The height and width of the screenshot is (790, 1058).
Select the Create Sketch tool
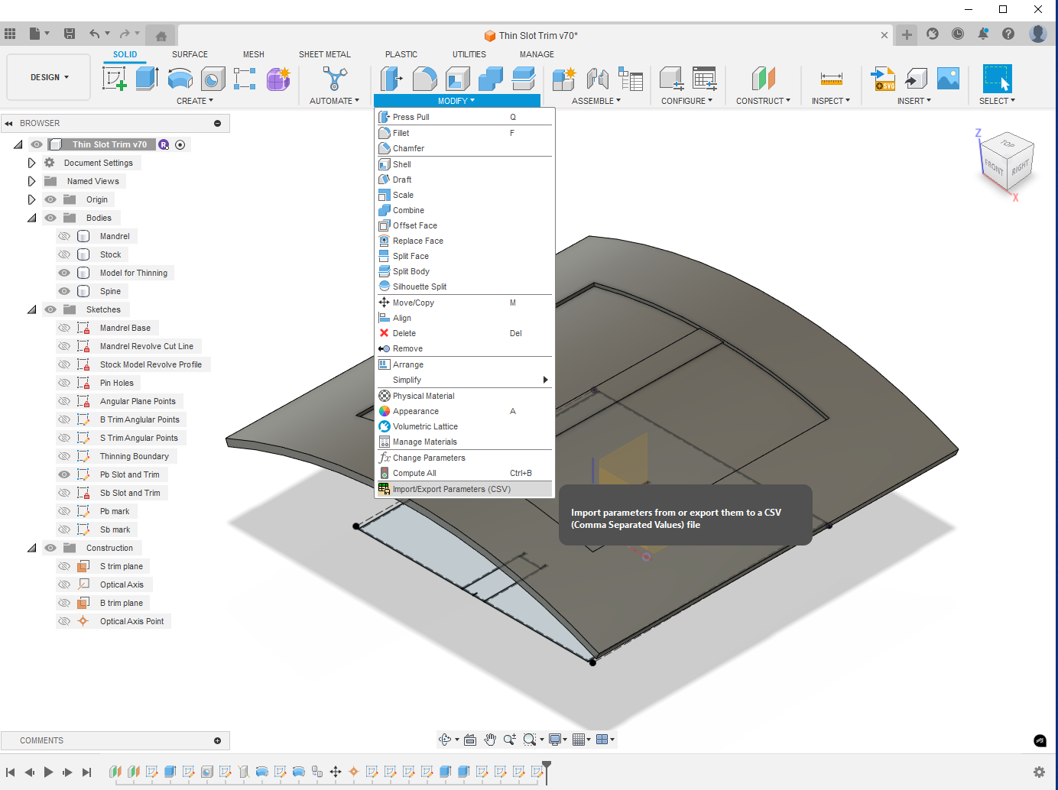click(x=115, y=79)
